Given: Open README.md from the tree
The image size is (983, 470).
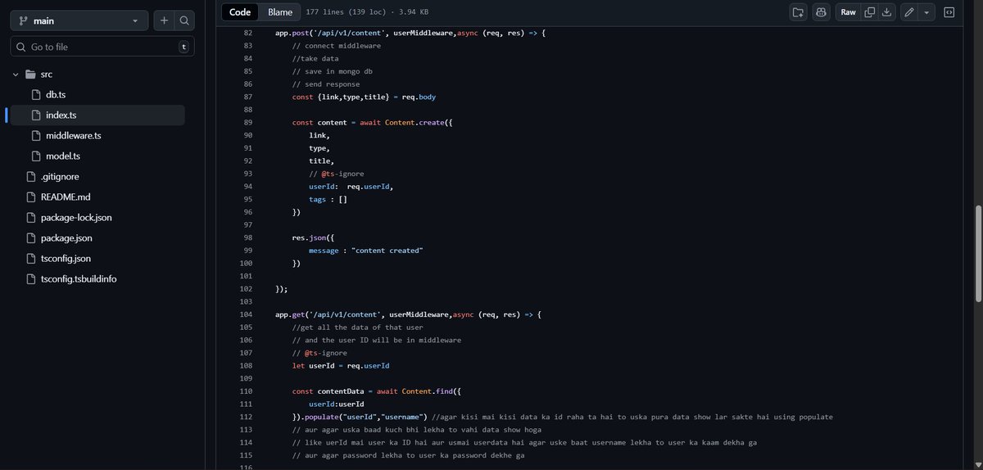Looking at the screenshot, I should coord(66,197).
